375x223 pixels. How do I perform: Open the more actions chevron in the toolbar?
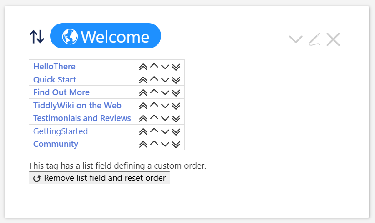[x=296, y=39]
